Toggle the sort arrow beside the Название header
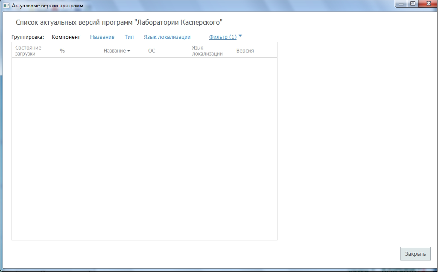This screenshot has height=272, width=438. tap(128, 51)
